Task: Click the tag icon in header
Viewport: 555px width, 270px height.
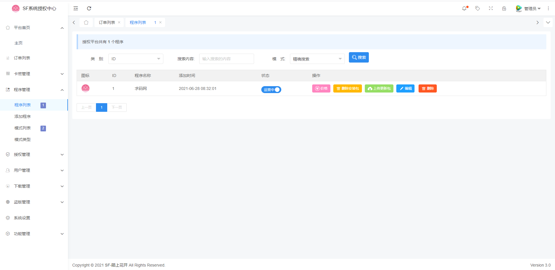Action: pos(478,8)
